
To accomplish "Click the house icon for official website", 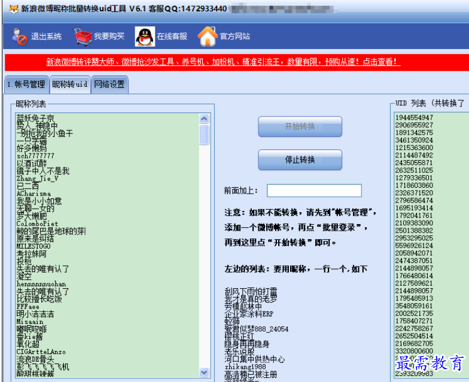I will (x=207, y=36).
